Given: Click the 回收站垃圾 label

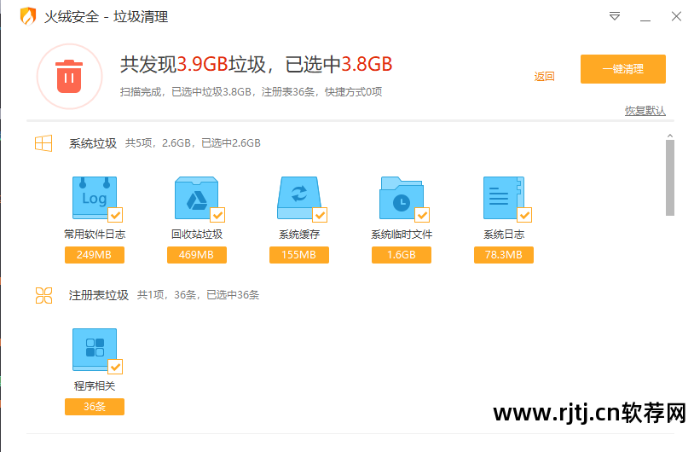Looking at the screenshot, I should pyautogui.click(x=196, y=235).
